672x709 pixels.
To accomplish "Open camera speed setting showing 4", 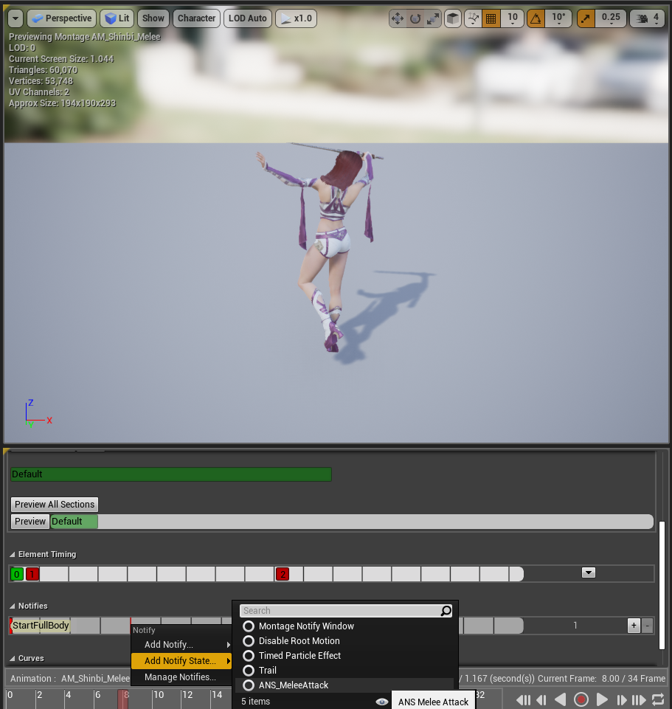I will pyautogui.click(x=647, y=18).
